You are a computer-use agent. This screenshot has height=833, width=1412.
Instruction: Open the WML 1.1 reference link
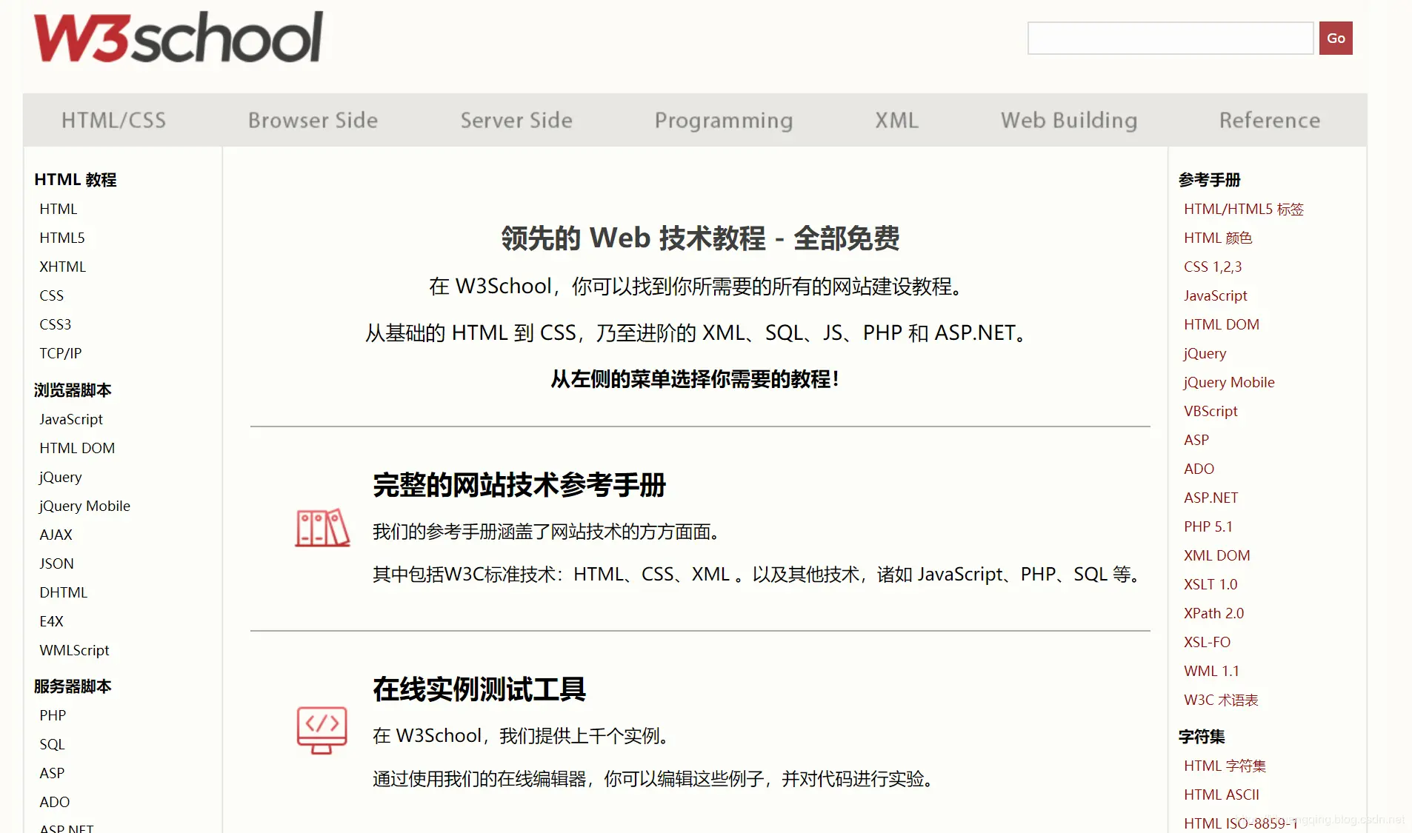pos(1211,671)
